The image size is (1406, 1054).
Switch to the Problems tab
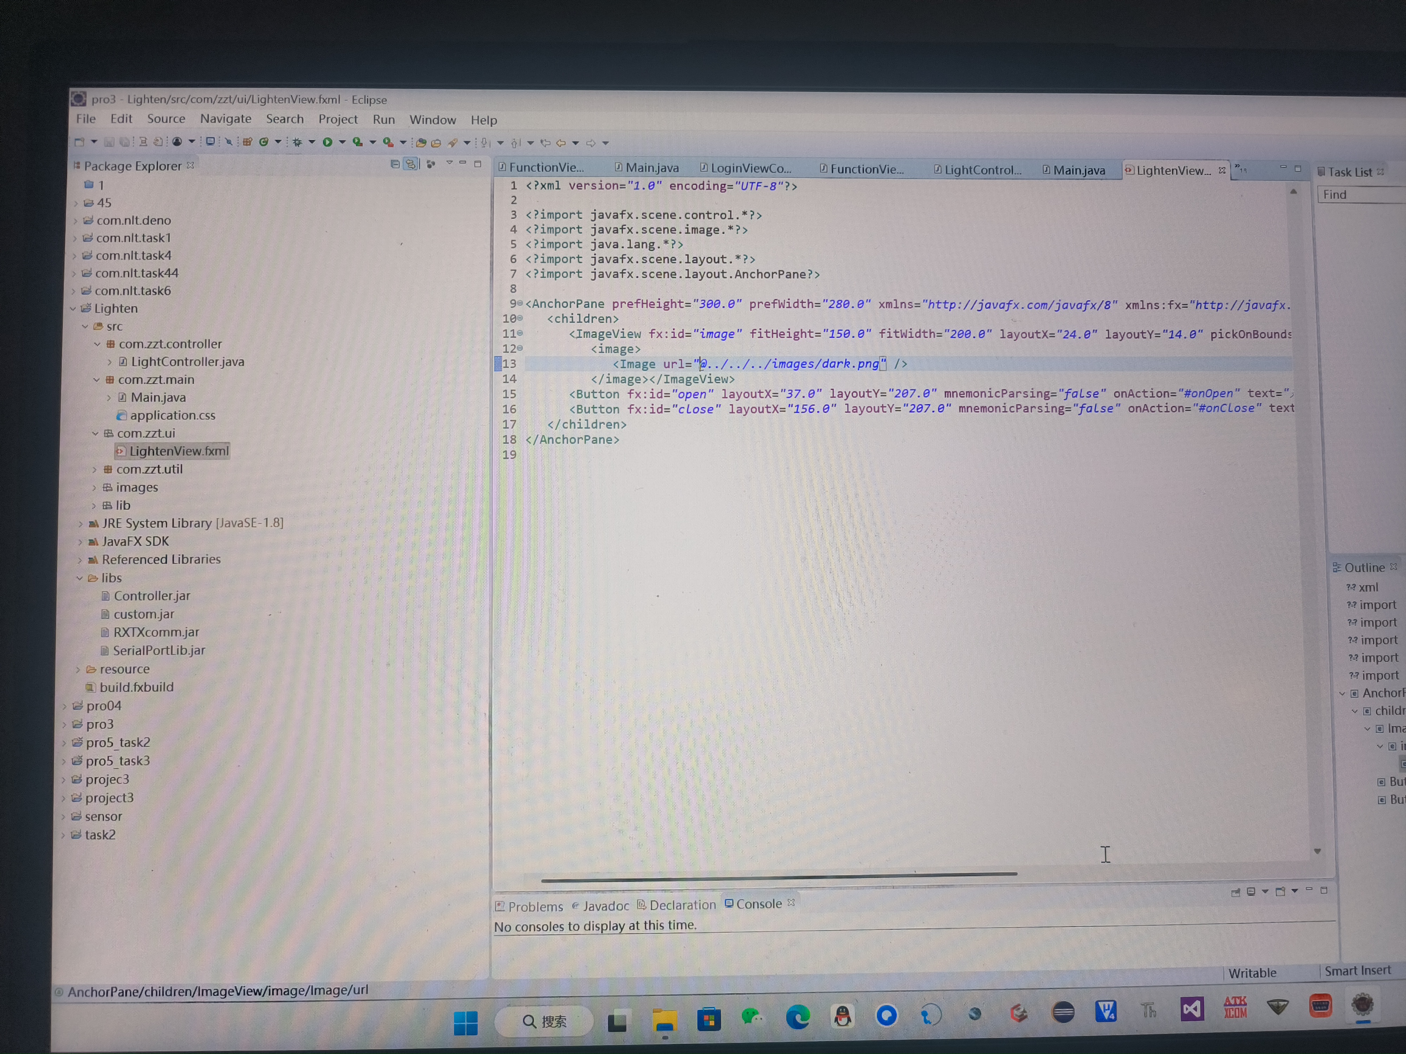pyautogui.click(x=535, y=906)
